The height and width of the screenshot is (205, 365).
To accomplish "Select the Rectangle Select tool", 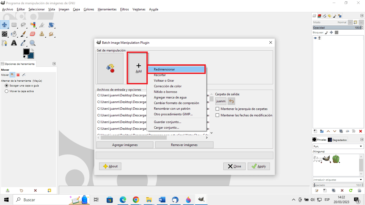I will 14,25.
